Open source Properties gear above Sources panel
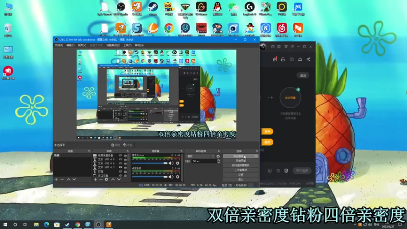The image size is (407, 229). click(115, 145)
